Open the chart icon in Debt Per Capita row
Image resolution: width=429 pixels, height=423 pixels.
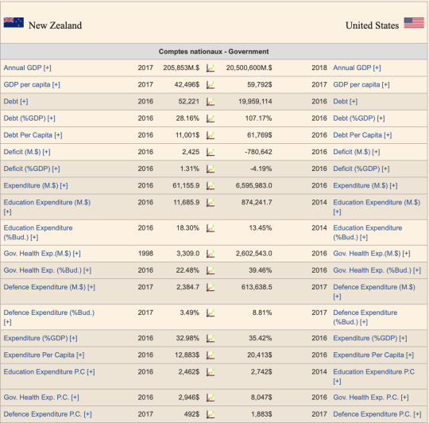pyautogui.click(x=211, y=135)
